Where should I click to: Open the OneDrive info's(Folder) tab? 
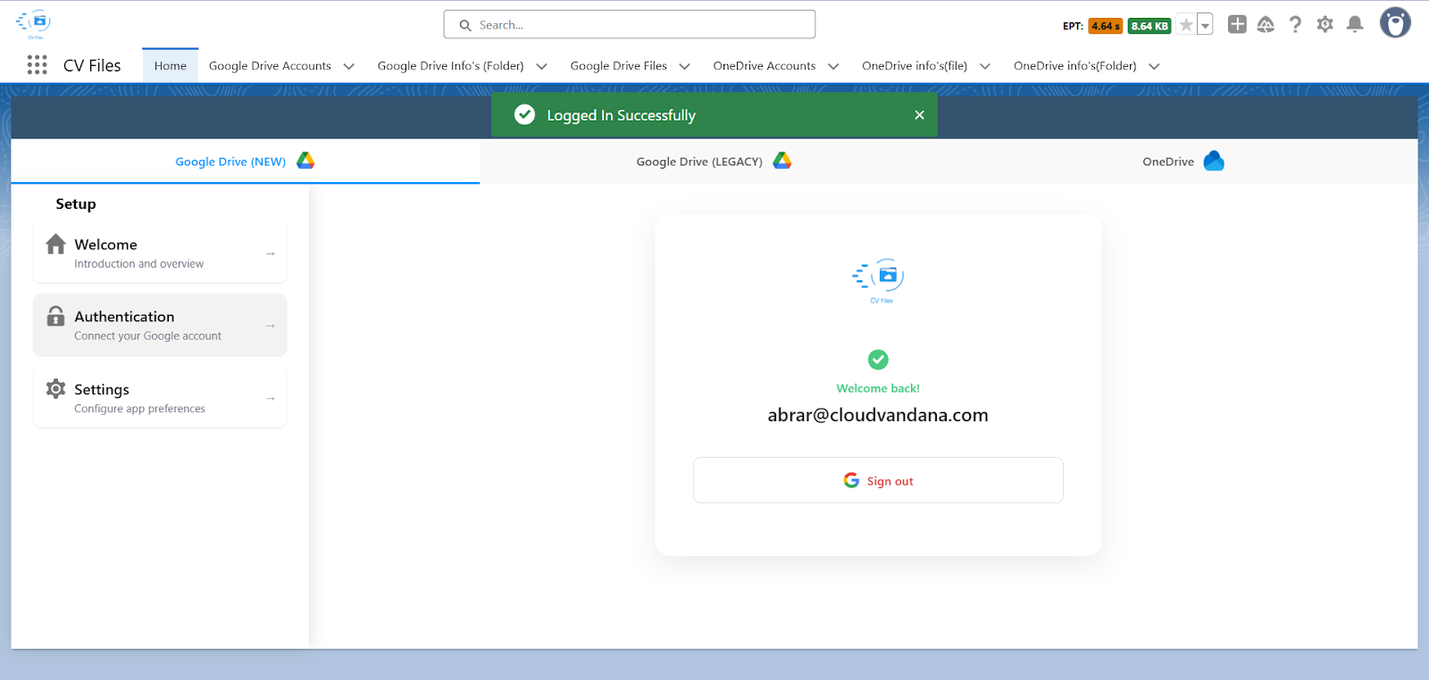pyautogui.click(x=1074, y=66)
